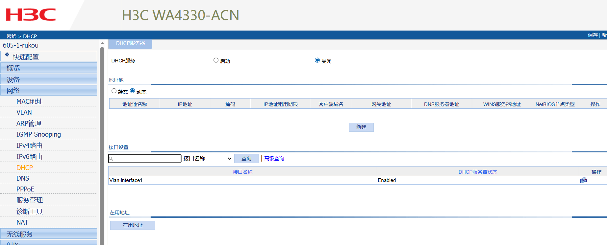Click the WINS服务器地址 column header
Viewport: 607px width, 245px height.
[x=502, y=104]
